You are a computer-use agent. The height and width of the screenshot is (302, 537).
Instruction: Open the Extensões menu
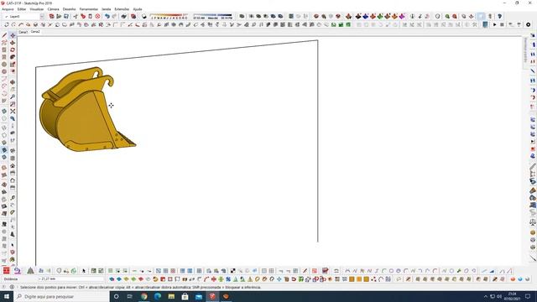pyautogui.click(x=122, y=9)
